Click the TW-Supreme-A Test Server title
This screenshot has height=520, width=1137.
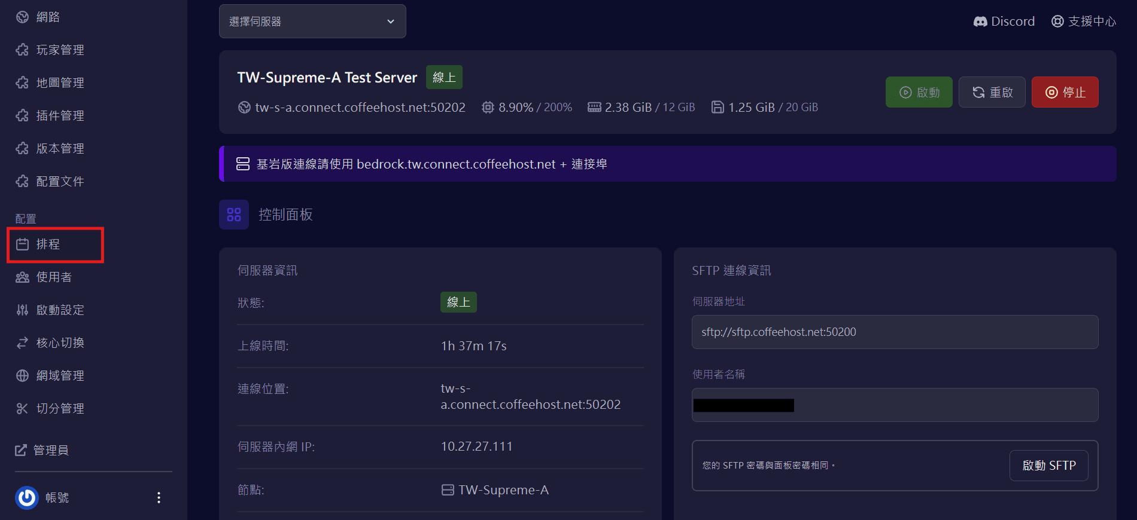coord(327,78)
